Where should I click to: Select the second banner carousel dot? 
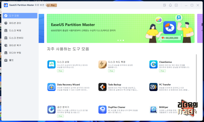tap(121, 40)
